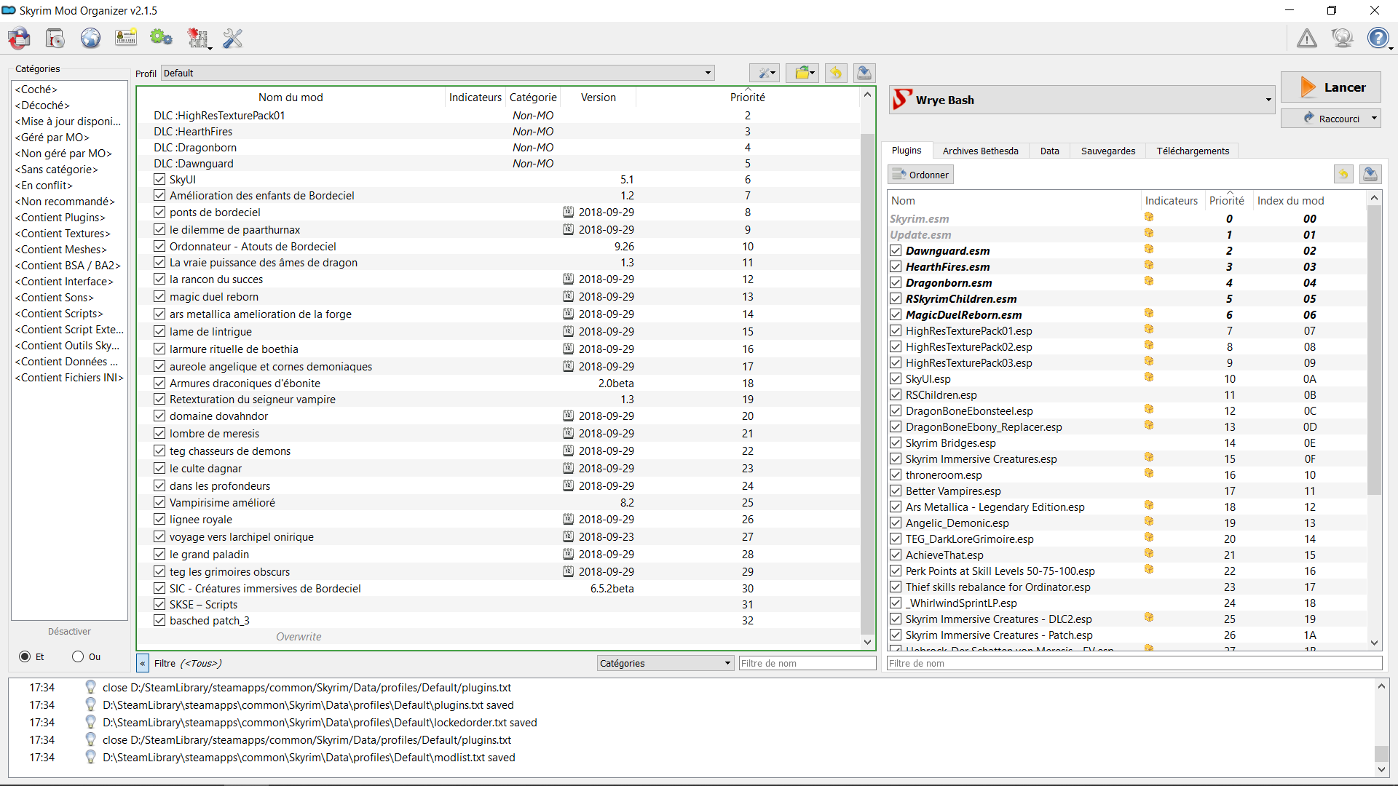The image size is (1398, 786).
Task: Select the <Coché> category filter
Action: tap(36, 90)
